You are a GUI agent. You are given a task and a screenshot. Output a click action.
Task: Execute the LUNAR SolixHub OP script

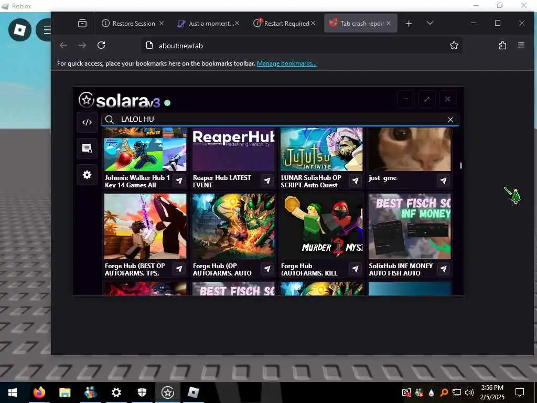(x=355, y=181)
